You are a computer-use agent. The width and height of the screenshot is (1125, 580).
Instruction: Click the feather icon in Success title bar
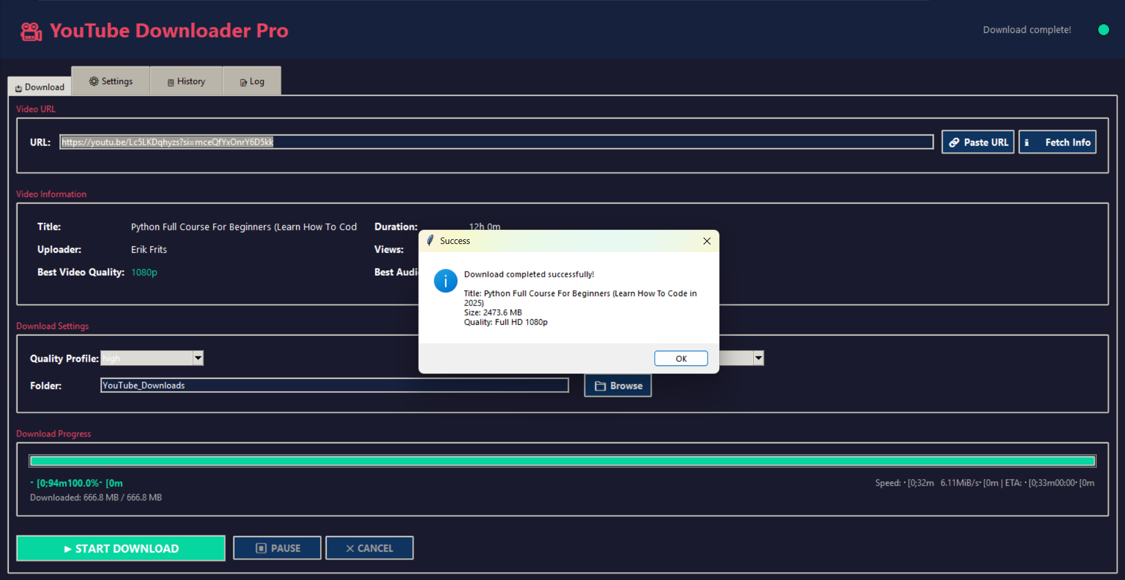(x=430, y=240)
